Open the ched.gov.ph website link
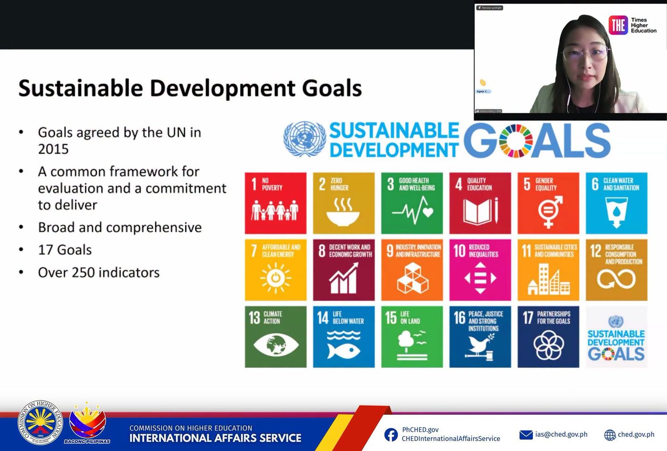This screenshot has width=667, height=451. pyautogui.click(x=636, y=434)
